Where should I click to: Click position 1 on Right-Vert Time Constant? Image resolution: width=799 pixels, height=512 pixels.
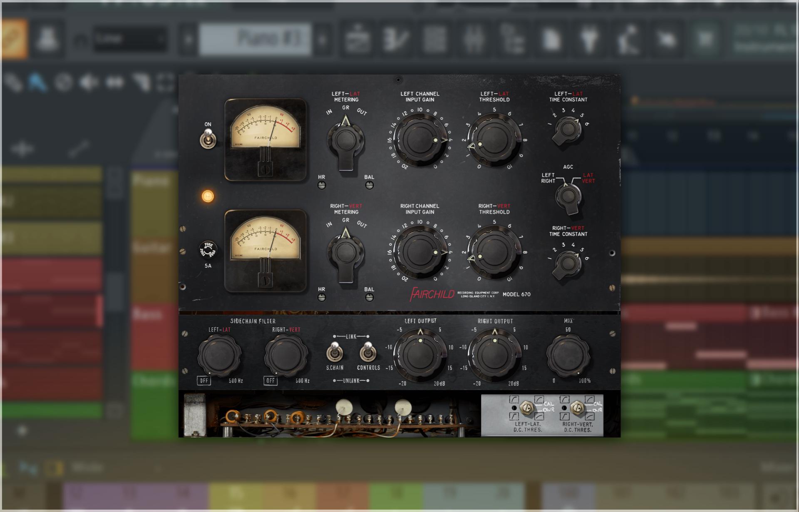click(x=550, y=258)
